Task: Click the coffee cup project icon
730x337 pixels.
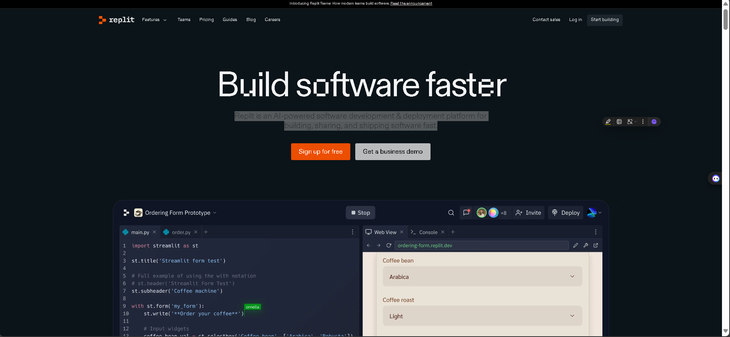Action: tap(138, 212)
